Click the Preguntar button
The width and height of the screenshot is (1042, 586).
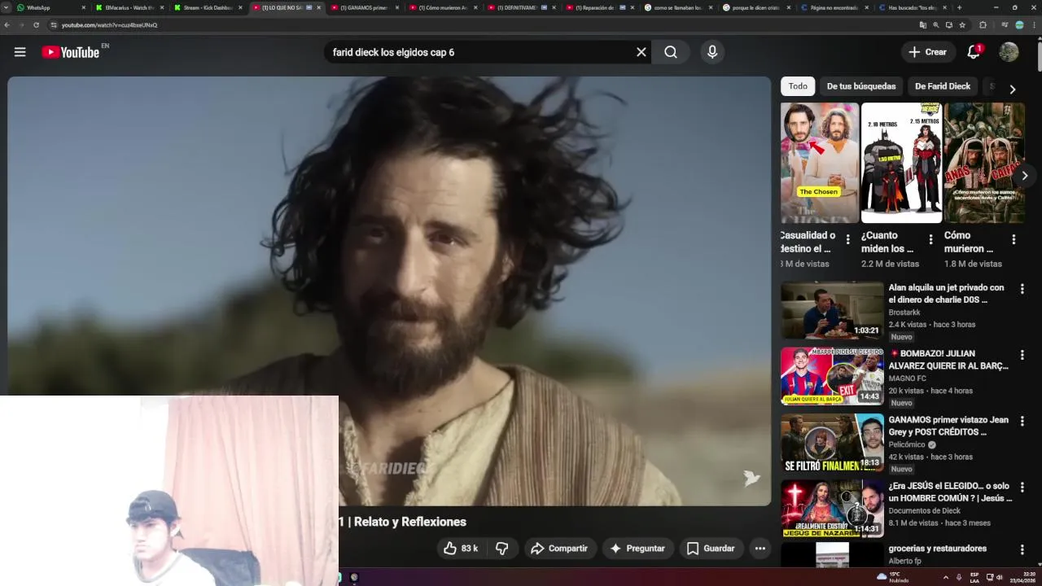point(637,549)
